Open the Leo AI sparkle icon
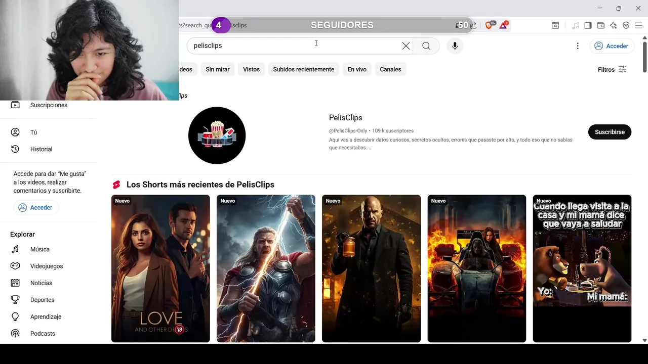648x364 pixels. point(614,25)
